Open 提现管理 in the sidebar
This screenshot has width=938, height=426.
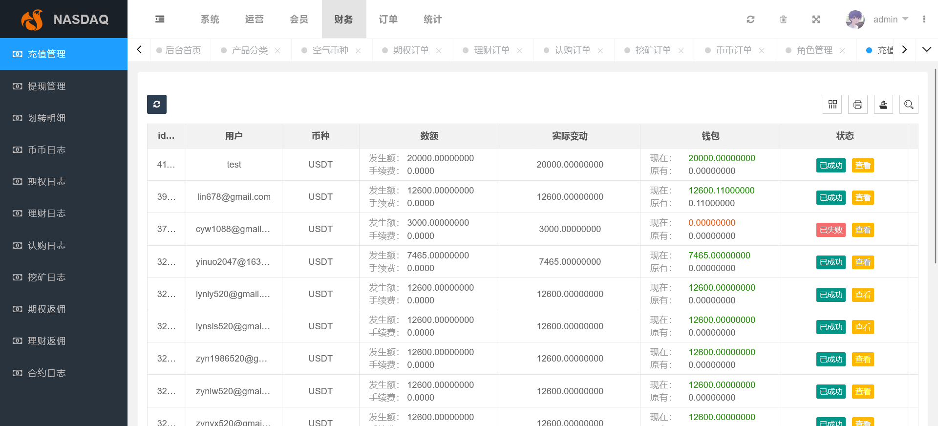pyautogui.click(x=46, y=86)
